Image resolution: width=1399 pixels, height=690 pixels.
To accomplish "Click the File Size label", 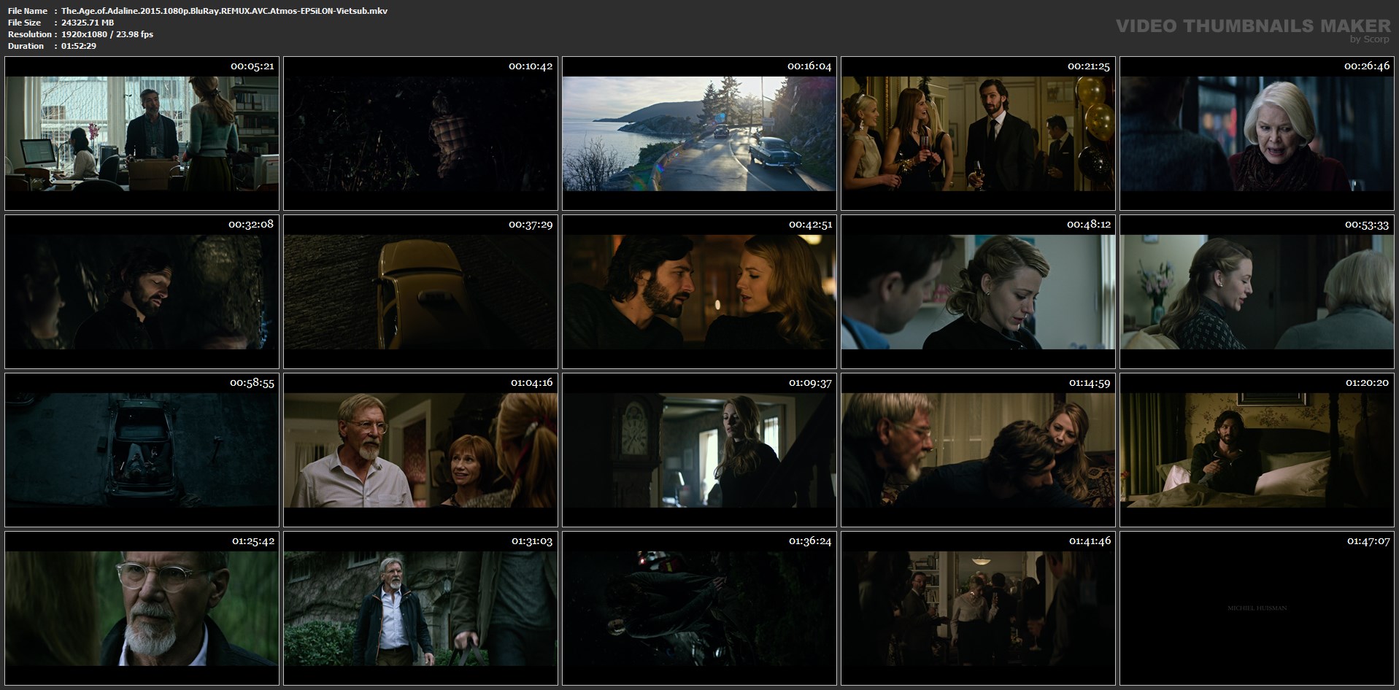I will pos(25,23).
